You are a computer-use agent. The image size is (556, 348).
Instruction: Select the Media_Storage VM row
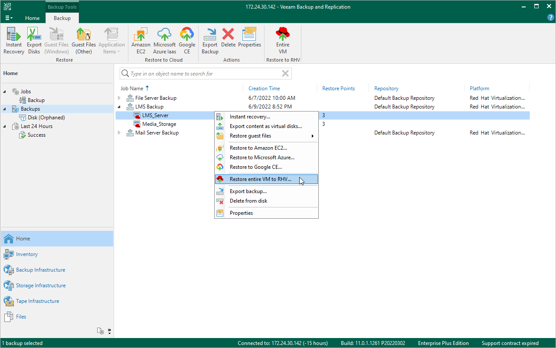(322, 124)
